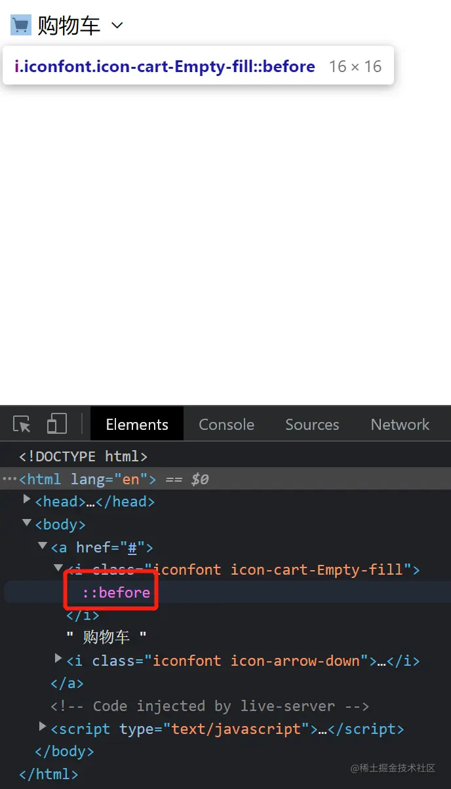This screenshot has width=451, height=789.
Task: Select the closing </body> tag
Action: [64, 751]
